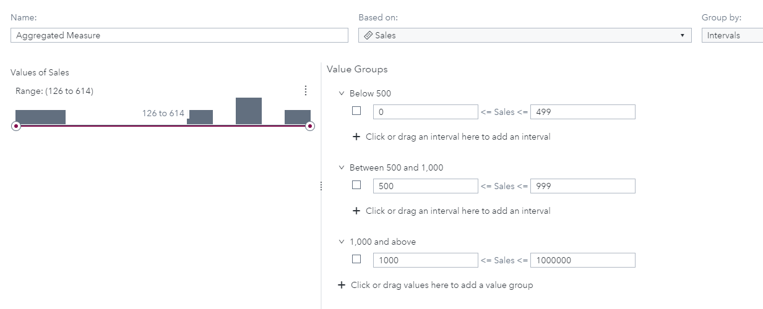Click the Sales measure icon in Based on

tap(368, 36)
